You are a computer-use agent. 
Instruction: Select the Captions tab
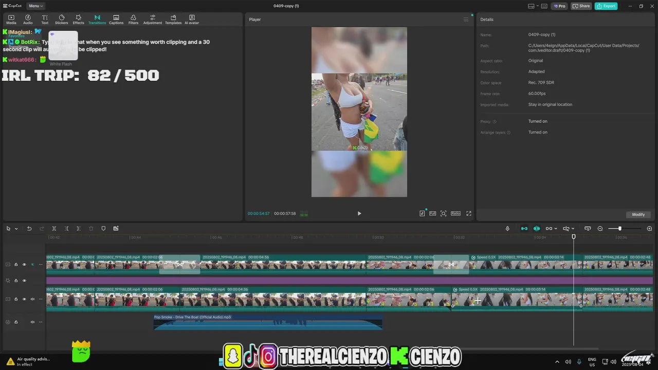[116, 20]
